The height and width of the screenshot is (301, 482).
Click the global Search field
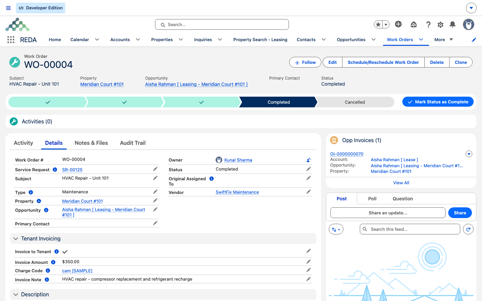(222, 25)
